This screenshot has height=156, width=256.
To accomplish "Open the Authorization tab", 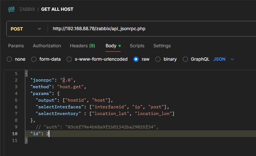I will 47,46.
